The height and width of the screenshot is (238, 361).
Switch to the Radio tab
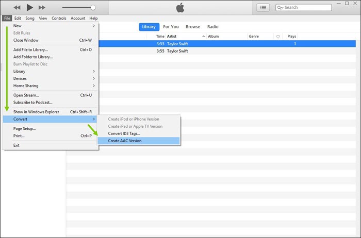pos(212,27)
